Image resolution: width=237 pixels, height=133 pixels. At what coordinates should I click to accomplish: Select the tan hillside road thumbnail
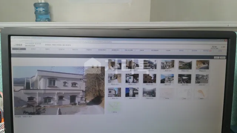point(203,65)
